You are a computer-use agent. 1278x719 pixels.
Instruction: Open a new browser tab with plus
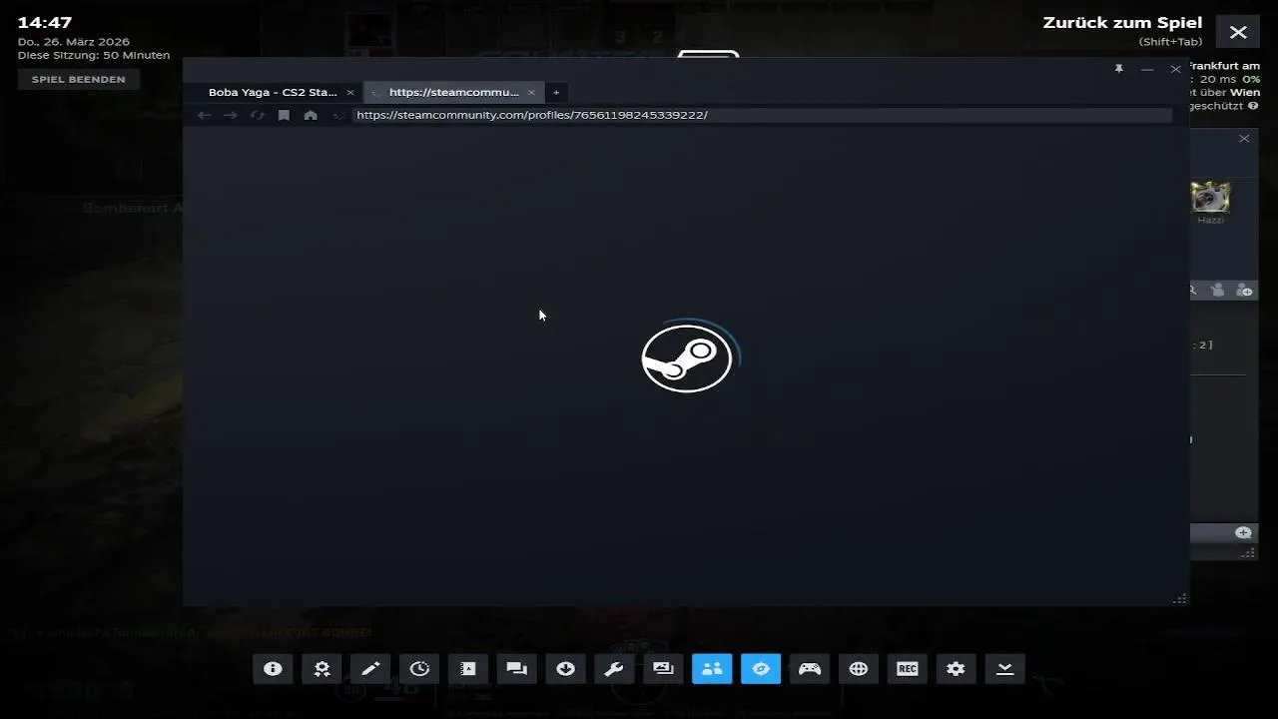click(556, 92)
